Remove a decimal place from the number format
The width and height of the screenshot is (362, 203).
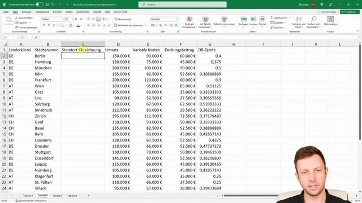click(x=176, y=25)
